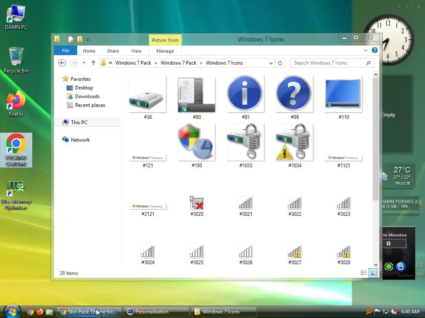Click Windows 7 Icons taskbar button
The image size is (425, 318).
pyautogui.click(x=224, y=312)
